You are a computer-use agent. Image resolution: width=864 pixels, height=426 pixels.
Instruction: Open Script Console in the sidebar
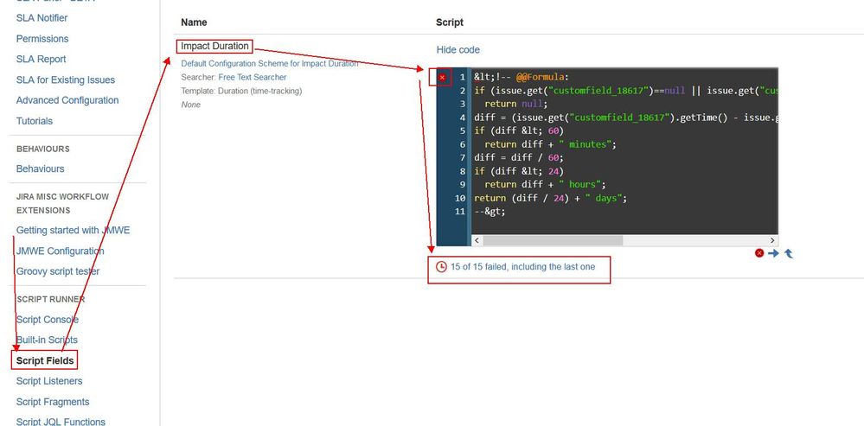tap(48, 319)
